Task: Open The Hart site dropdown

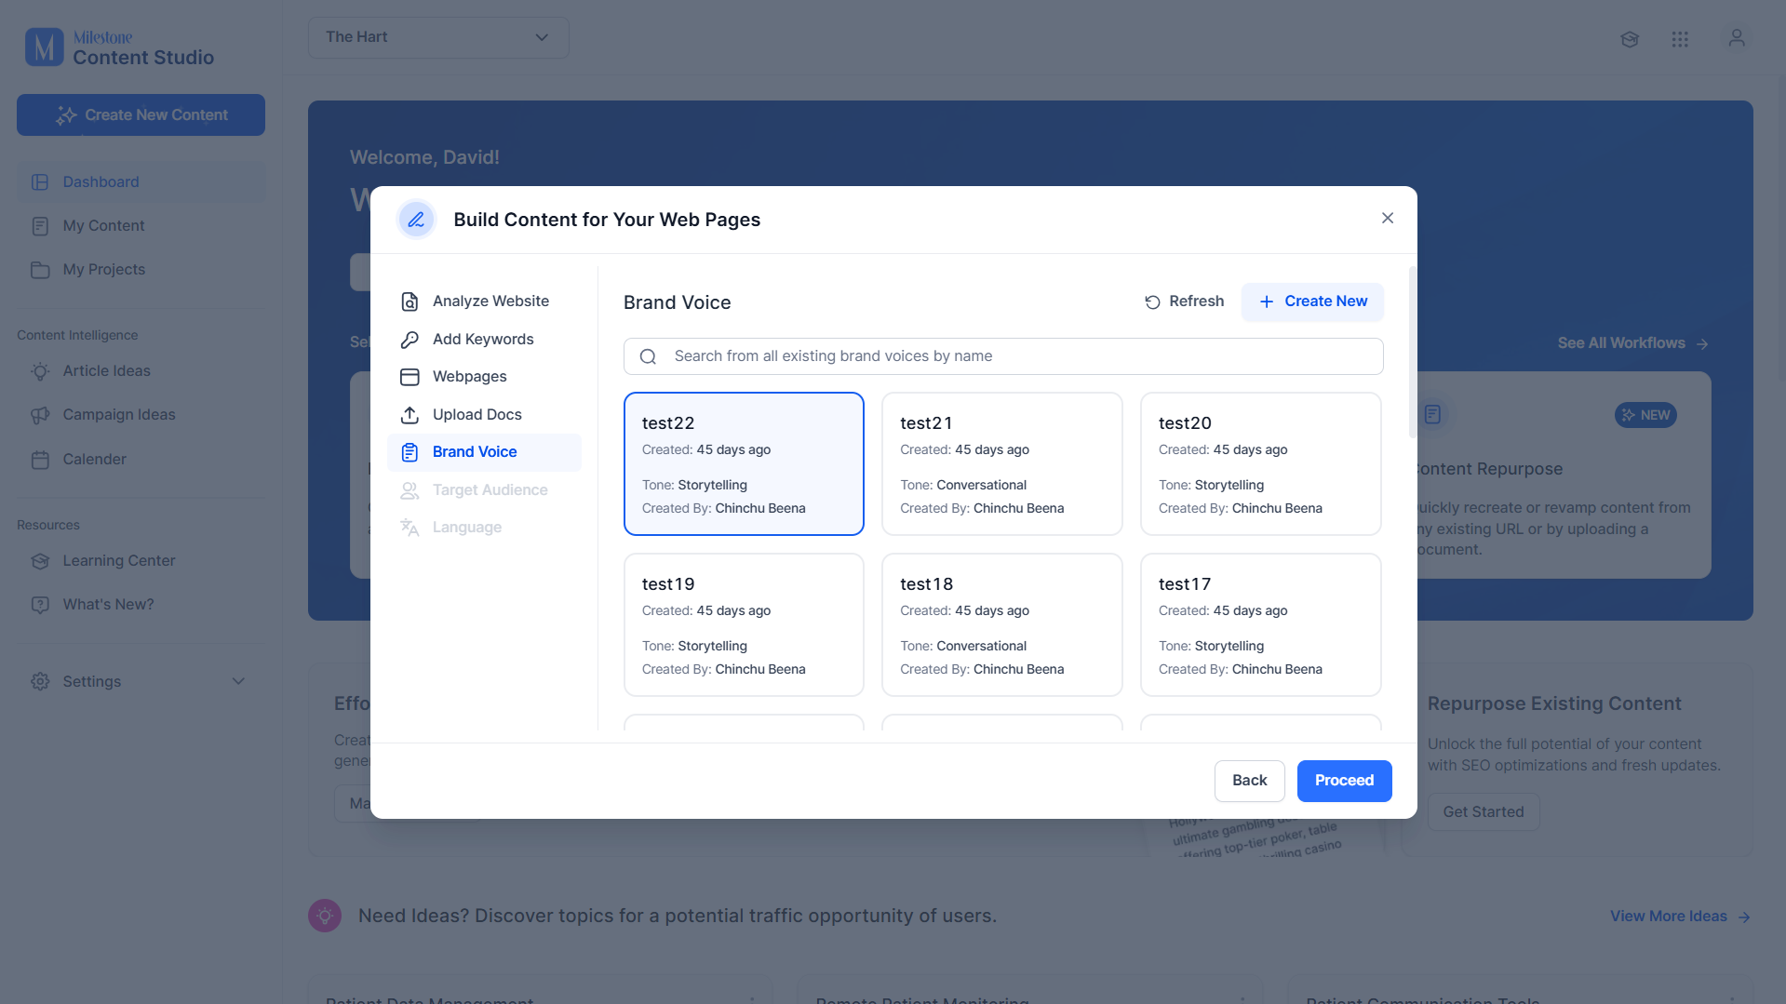Action: 438,37
